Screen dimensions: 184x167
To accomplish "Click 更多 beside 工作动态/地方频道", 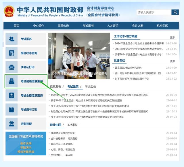I will coord(172,37).
